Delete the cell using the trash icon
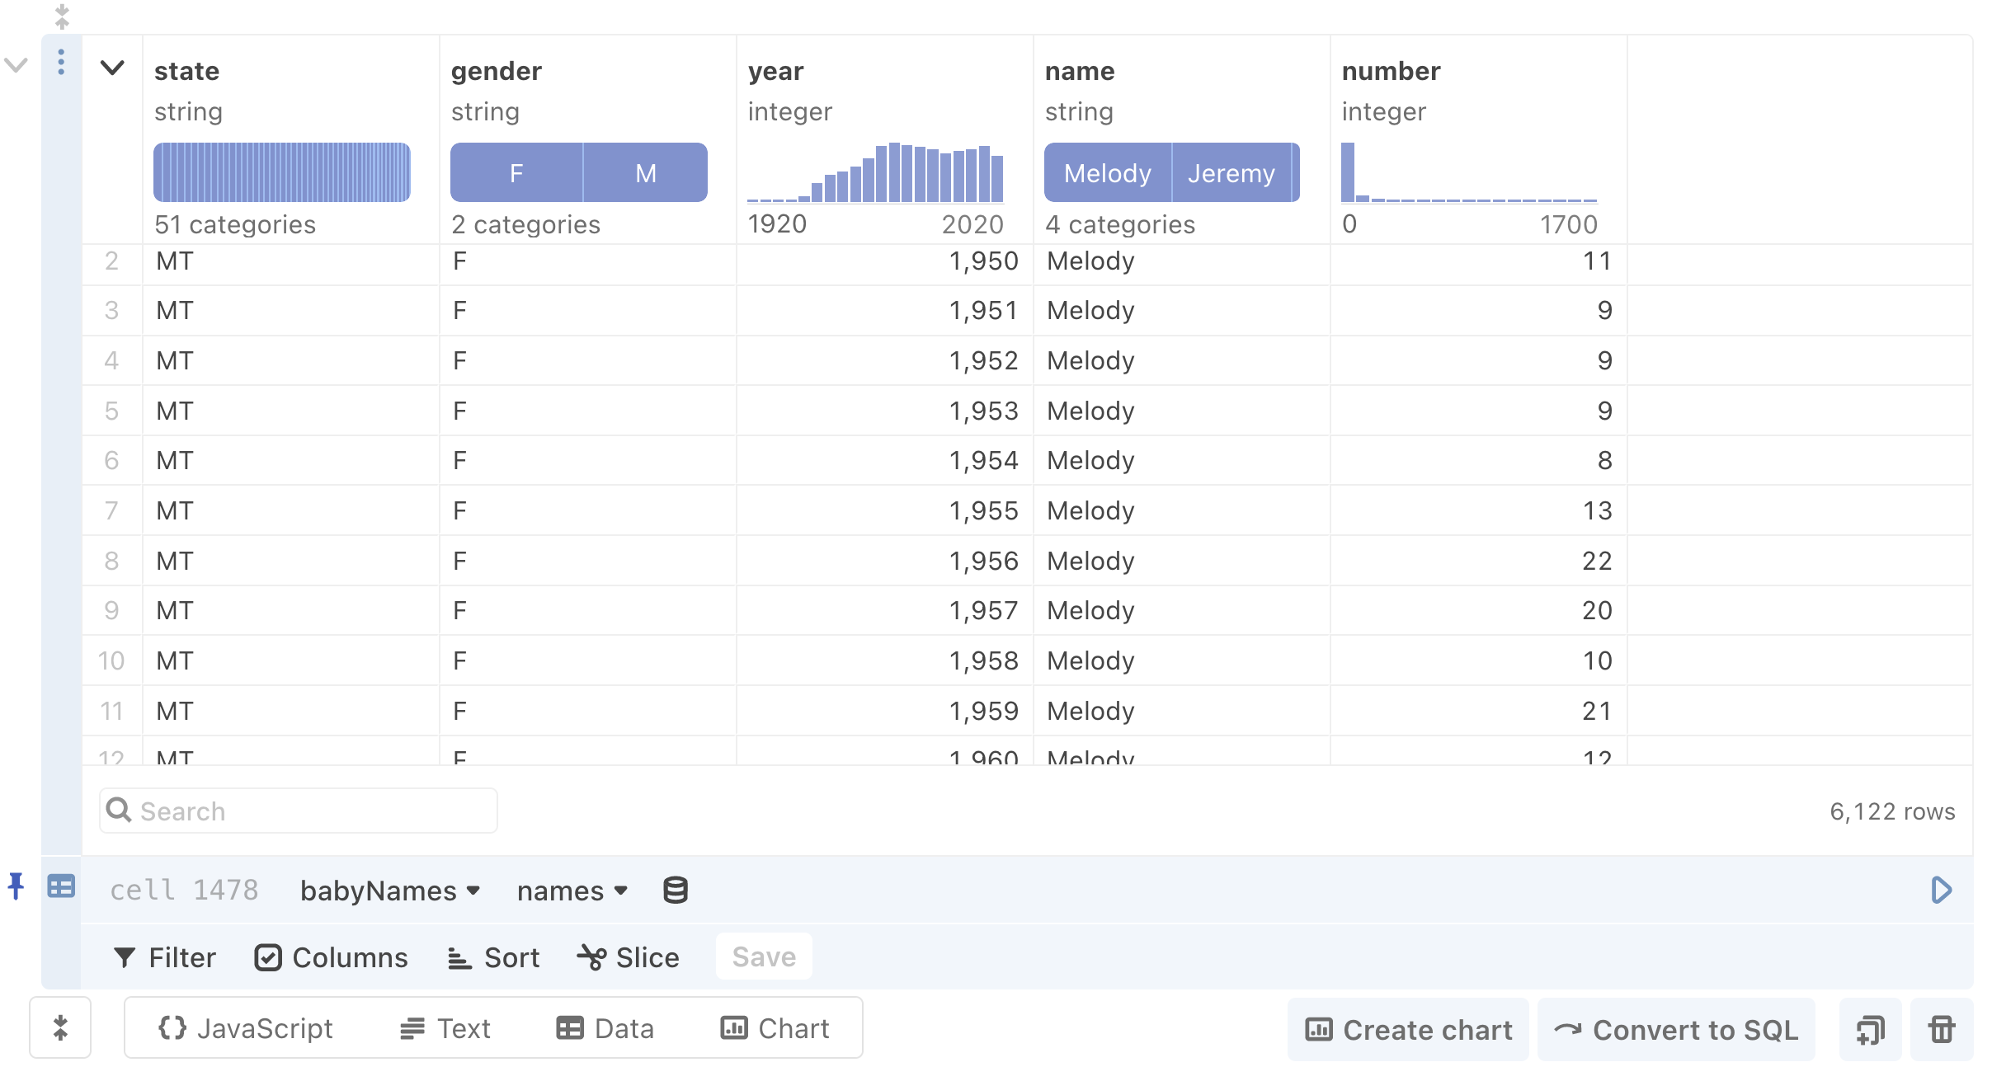Image resolution: width=1992 pixels, height=1081 pixels. 1941,1028
